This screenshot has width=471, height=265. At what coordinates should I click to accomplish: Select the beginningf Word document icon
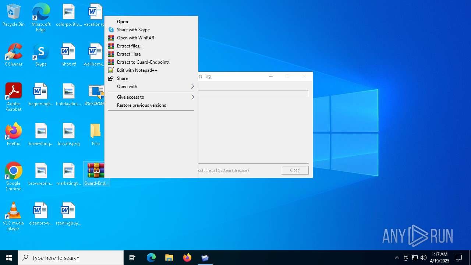click(41, 95)
